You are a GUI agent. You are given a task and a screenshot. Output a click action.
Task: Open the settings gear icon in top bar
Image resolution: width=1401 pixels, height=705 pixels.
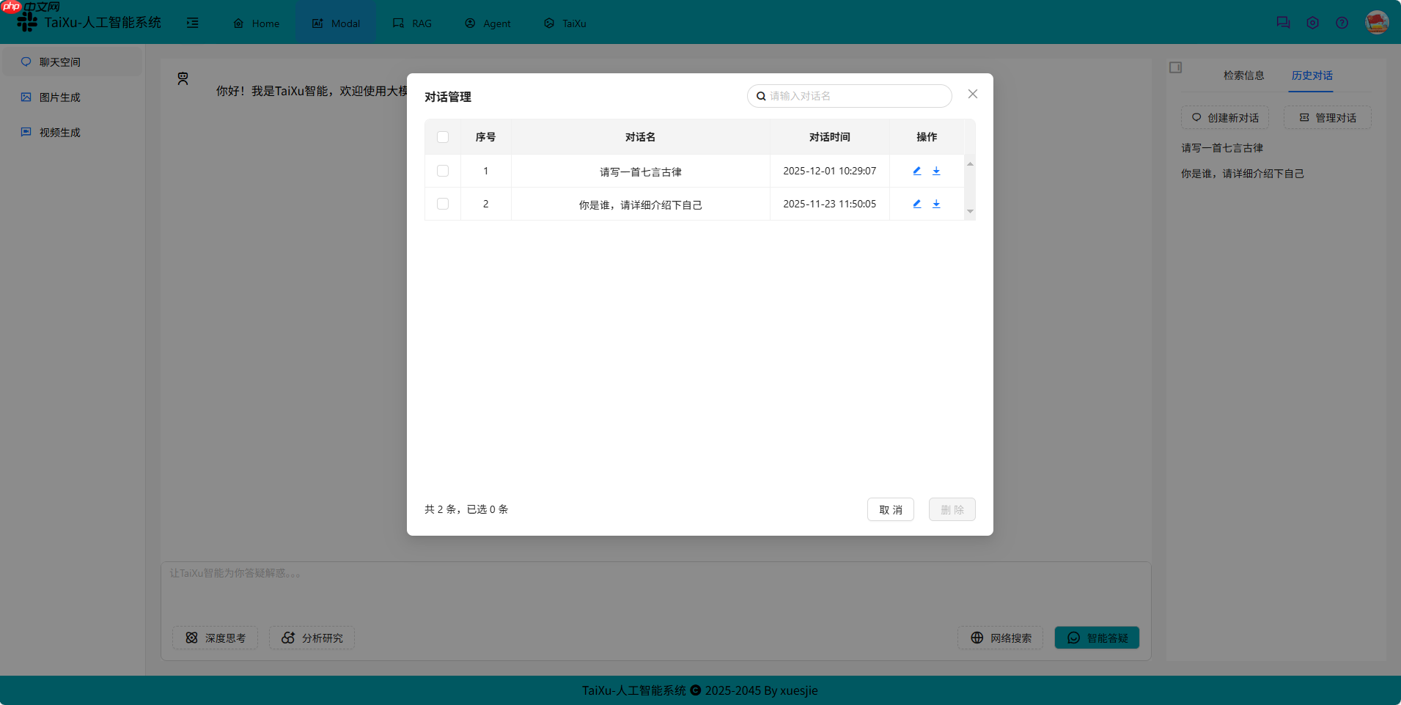(x=1312, y=23)
